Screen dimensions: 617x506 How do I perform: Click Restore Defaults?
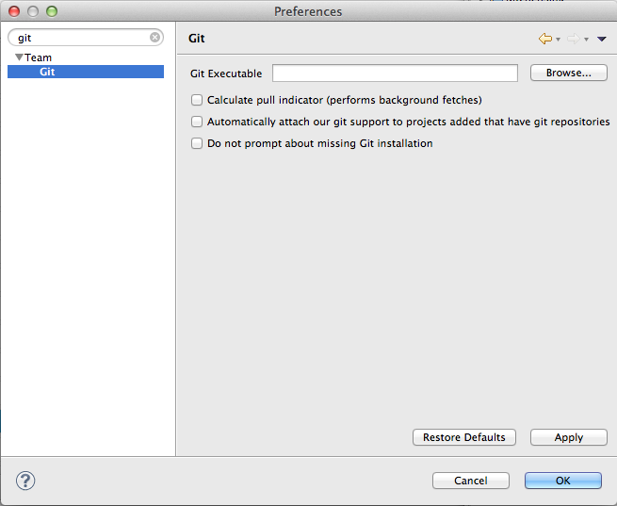tap(464, 437)
